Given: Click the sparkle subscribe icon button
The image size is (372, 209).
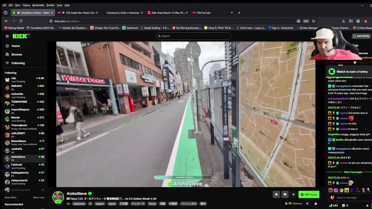Looking at the screenshot, I should 294,194.
